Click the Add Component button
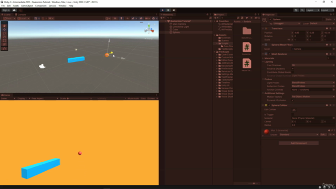The height and width of the screenshot is (189, 336). coord(299,143)
